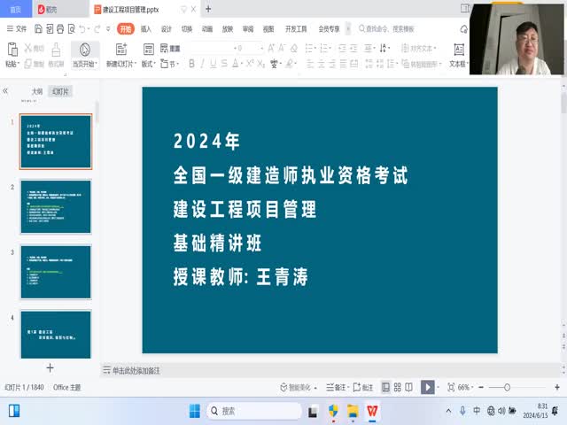The image size is (567, 425).
Task: Toggle Normal view button in status bar
Action: point(386,388)
